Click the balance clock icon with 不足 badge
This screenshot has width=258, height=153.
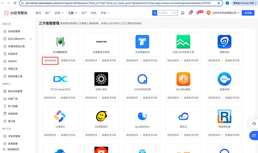coord(198,13)
